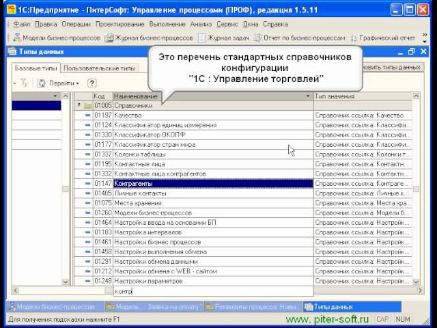Click the row marker icon for Настройки параметров
437x328 pixels.
coord(88,281)
